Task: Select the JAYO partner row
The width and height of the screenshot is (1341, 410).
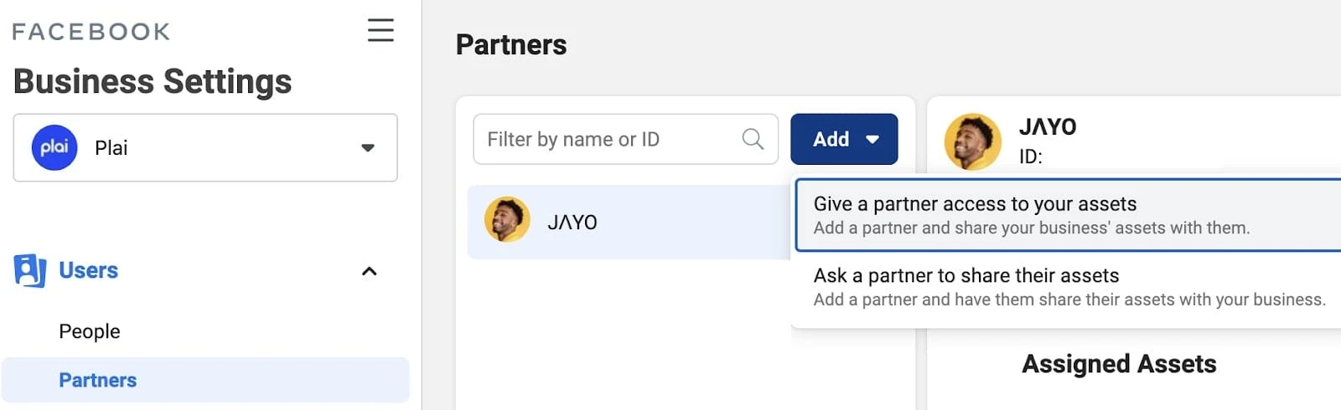Action: pyautogui.click(x=629, y=222)
